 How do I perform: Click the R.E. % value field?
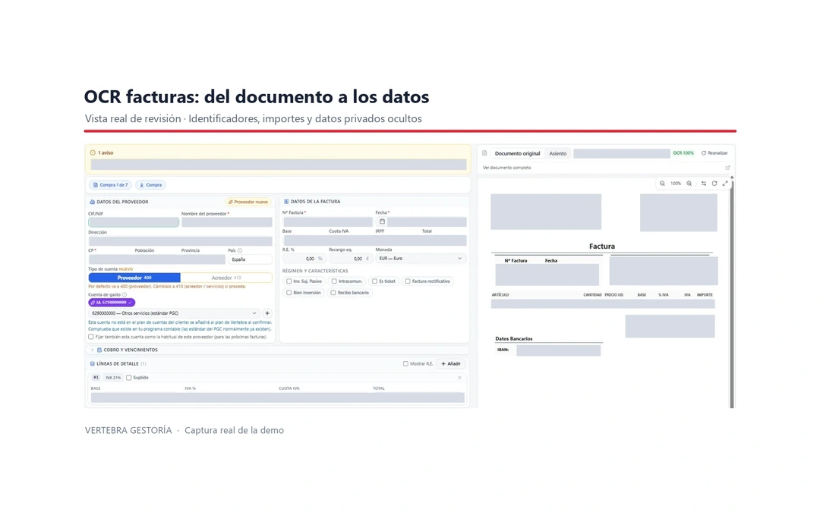point(304,259)
